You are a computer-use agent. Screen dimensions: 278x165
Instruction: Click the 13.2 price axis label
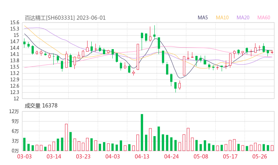pos(15,73)
